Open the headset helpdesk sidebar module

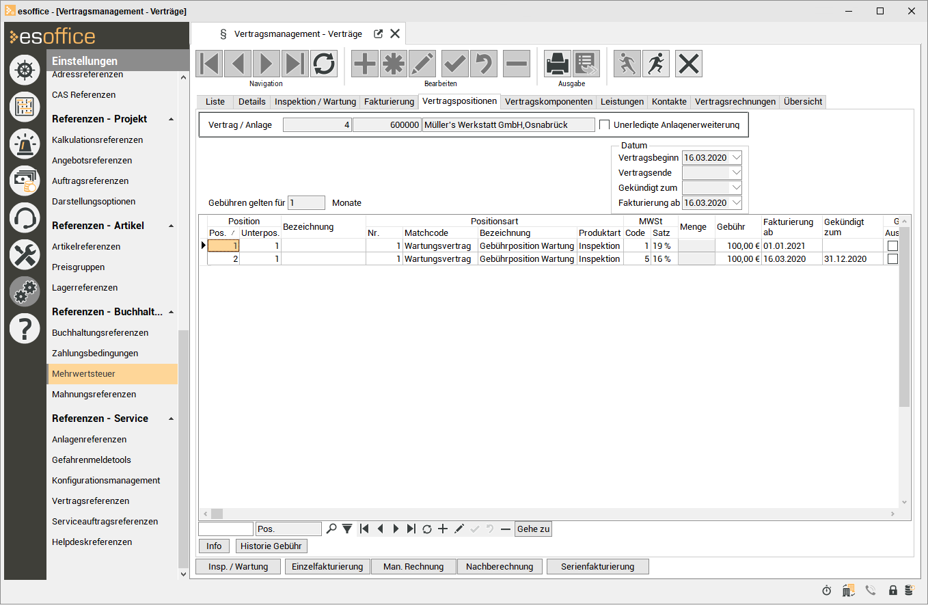pos(25,217)
